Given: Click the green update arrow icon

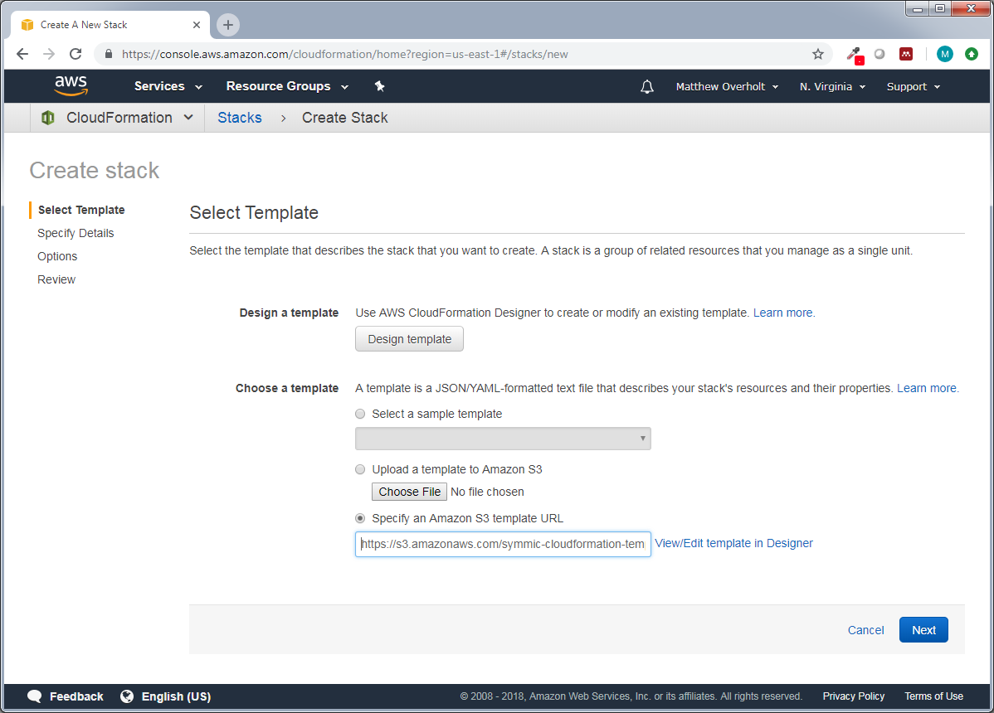Looking at the screenshot, I should click(971, 54).
